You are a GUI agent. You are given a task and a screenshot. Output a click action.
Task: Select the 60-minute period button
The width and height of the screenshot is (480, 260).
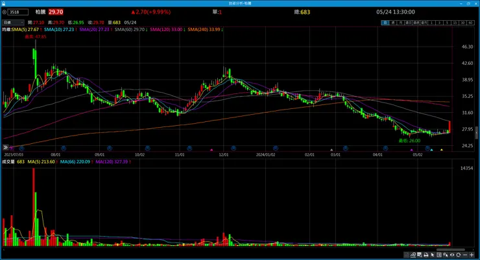(x=471, y=23)
